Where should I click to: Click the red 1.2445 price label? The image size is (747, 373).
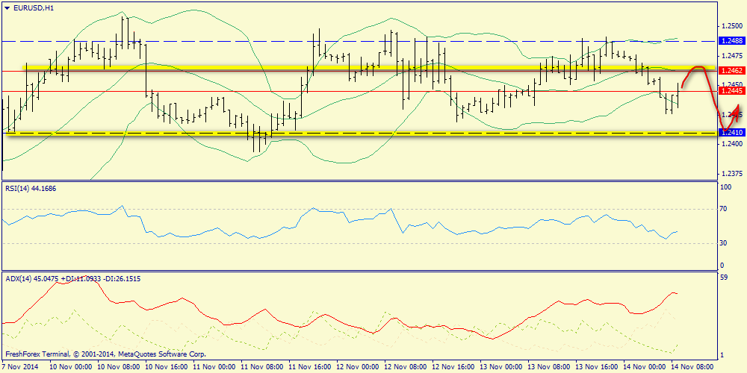coord(733,91)
